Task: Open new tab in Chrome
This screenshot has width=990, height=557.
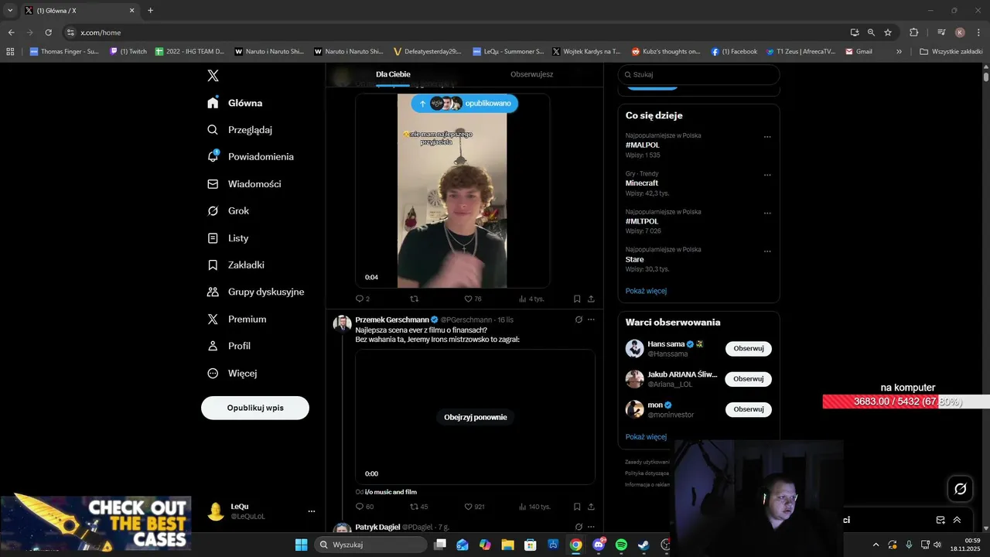Action: [150, 11]
